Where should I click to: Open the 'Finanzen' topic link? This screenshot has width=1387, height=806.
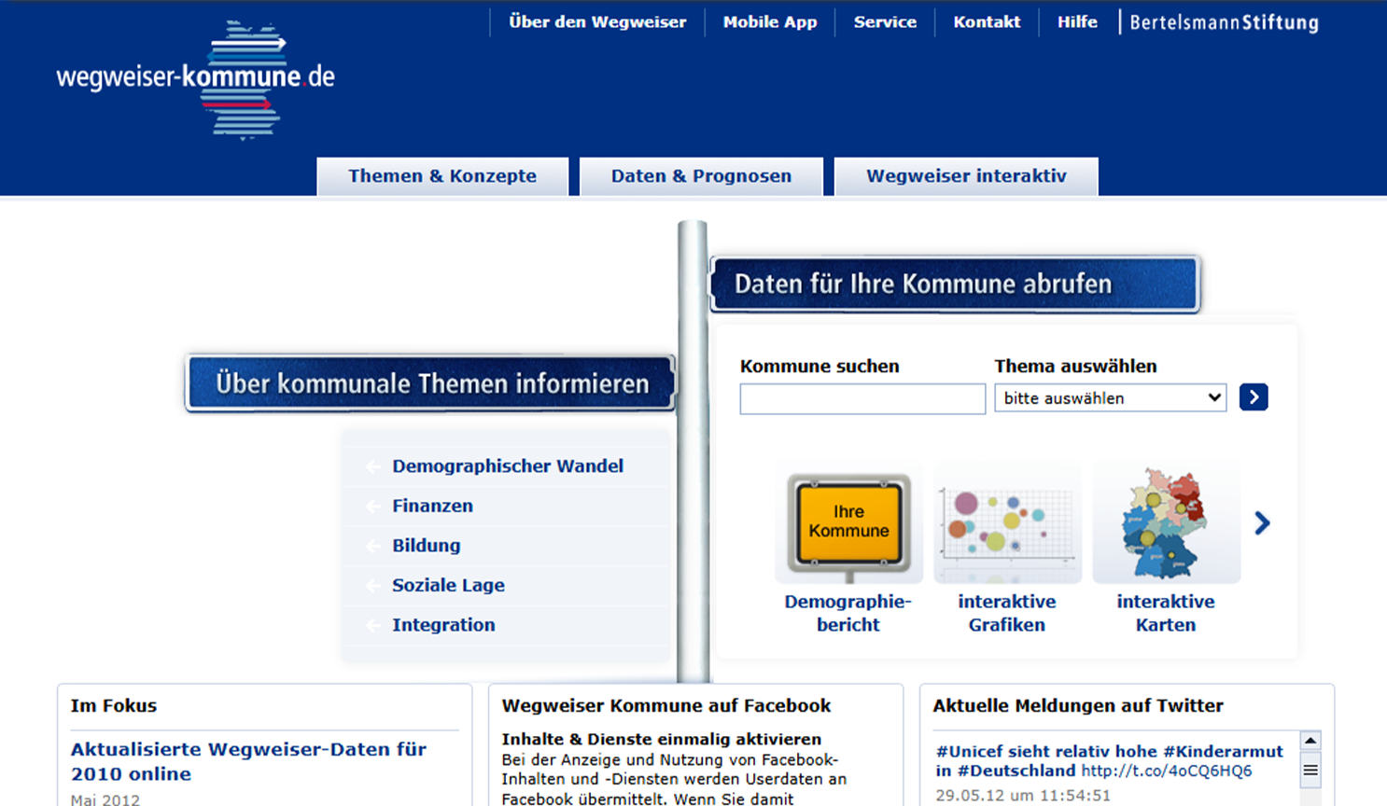click(432, 506)
